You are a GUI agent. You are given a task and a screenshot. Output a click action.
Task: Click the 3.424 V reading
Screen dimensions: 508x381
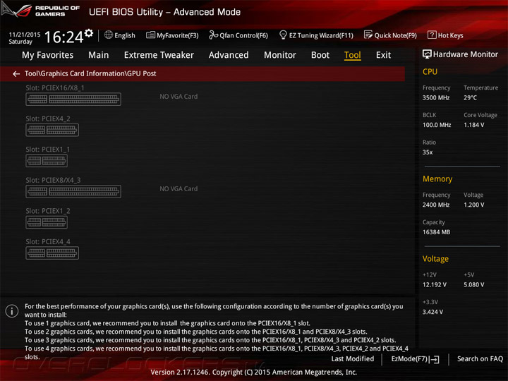coord(433,312)
